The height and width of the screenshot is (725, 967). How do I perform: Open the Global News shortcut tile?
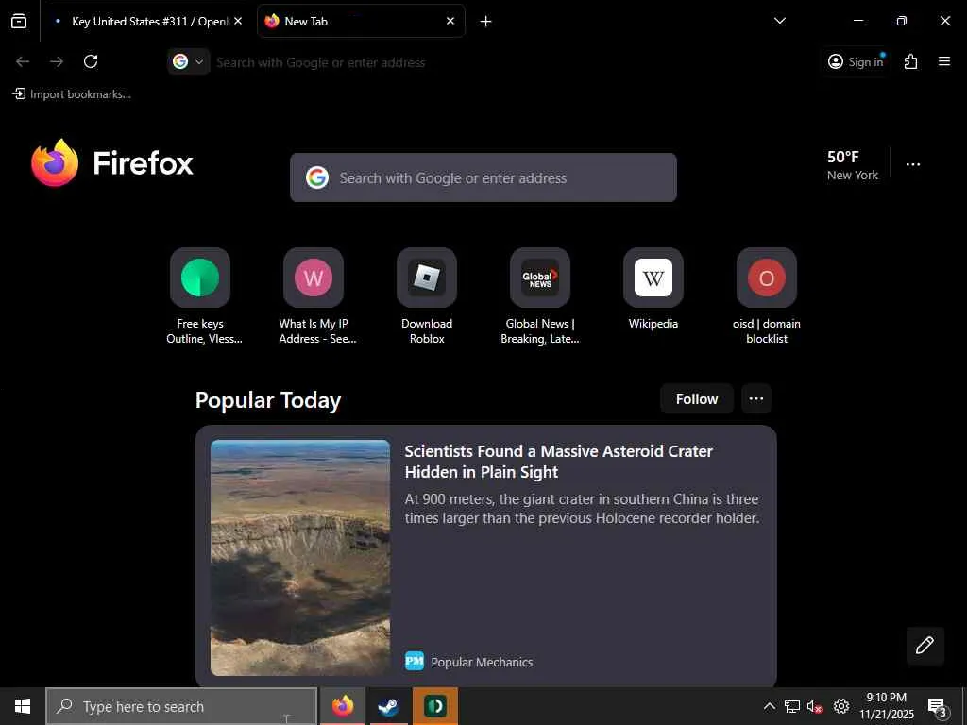click(540, 295)
